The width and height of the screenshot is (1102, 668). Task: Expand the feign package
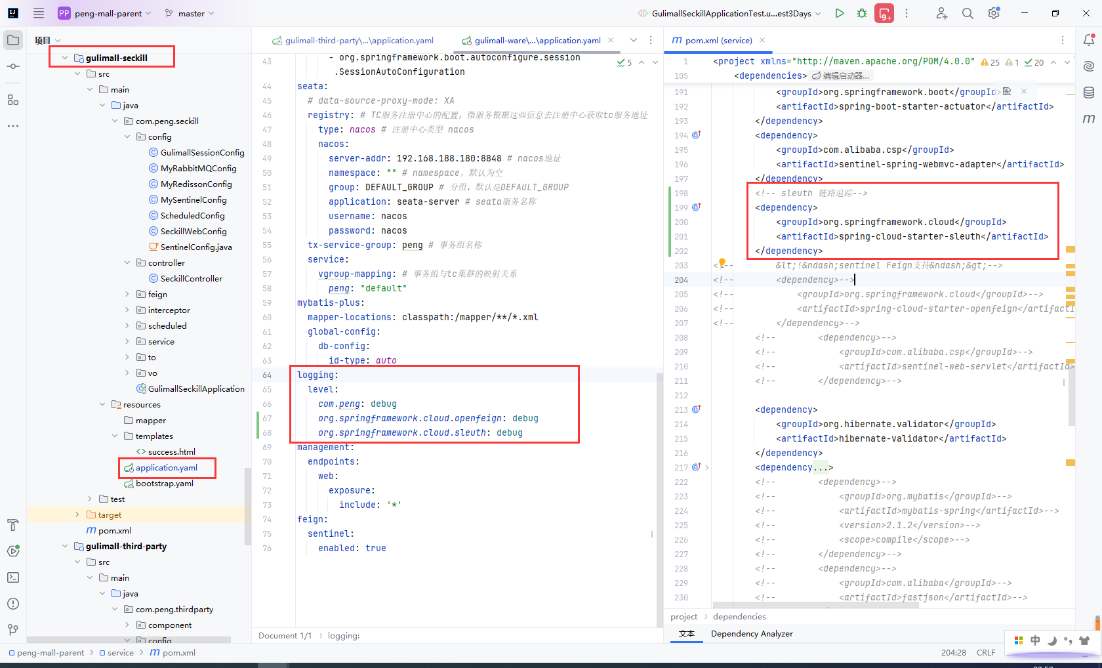pos(127,294)
